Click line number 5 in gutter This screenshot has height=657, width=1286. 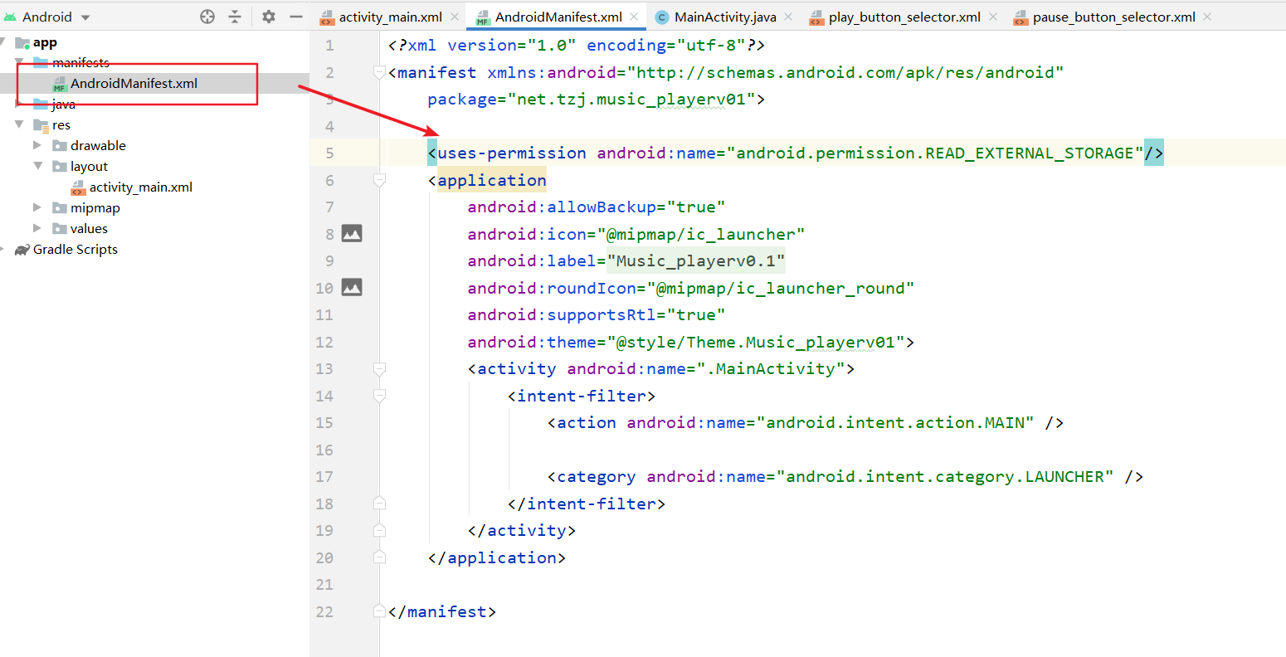click(329, 153)
